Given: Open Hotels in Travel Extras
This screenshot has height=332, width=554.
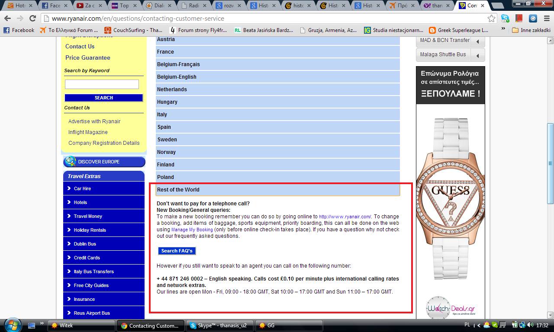Looking at the screenshot, I should (x=104, y=202).
